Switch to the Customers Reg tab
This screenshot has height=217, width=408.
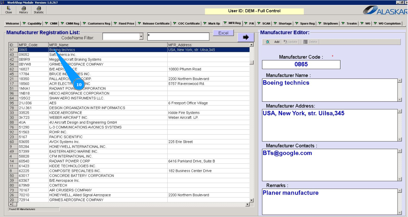click(96, 23)
